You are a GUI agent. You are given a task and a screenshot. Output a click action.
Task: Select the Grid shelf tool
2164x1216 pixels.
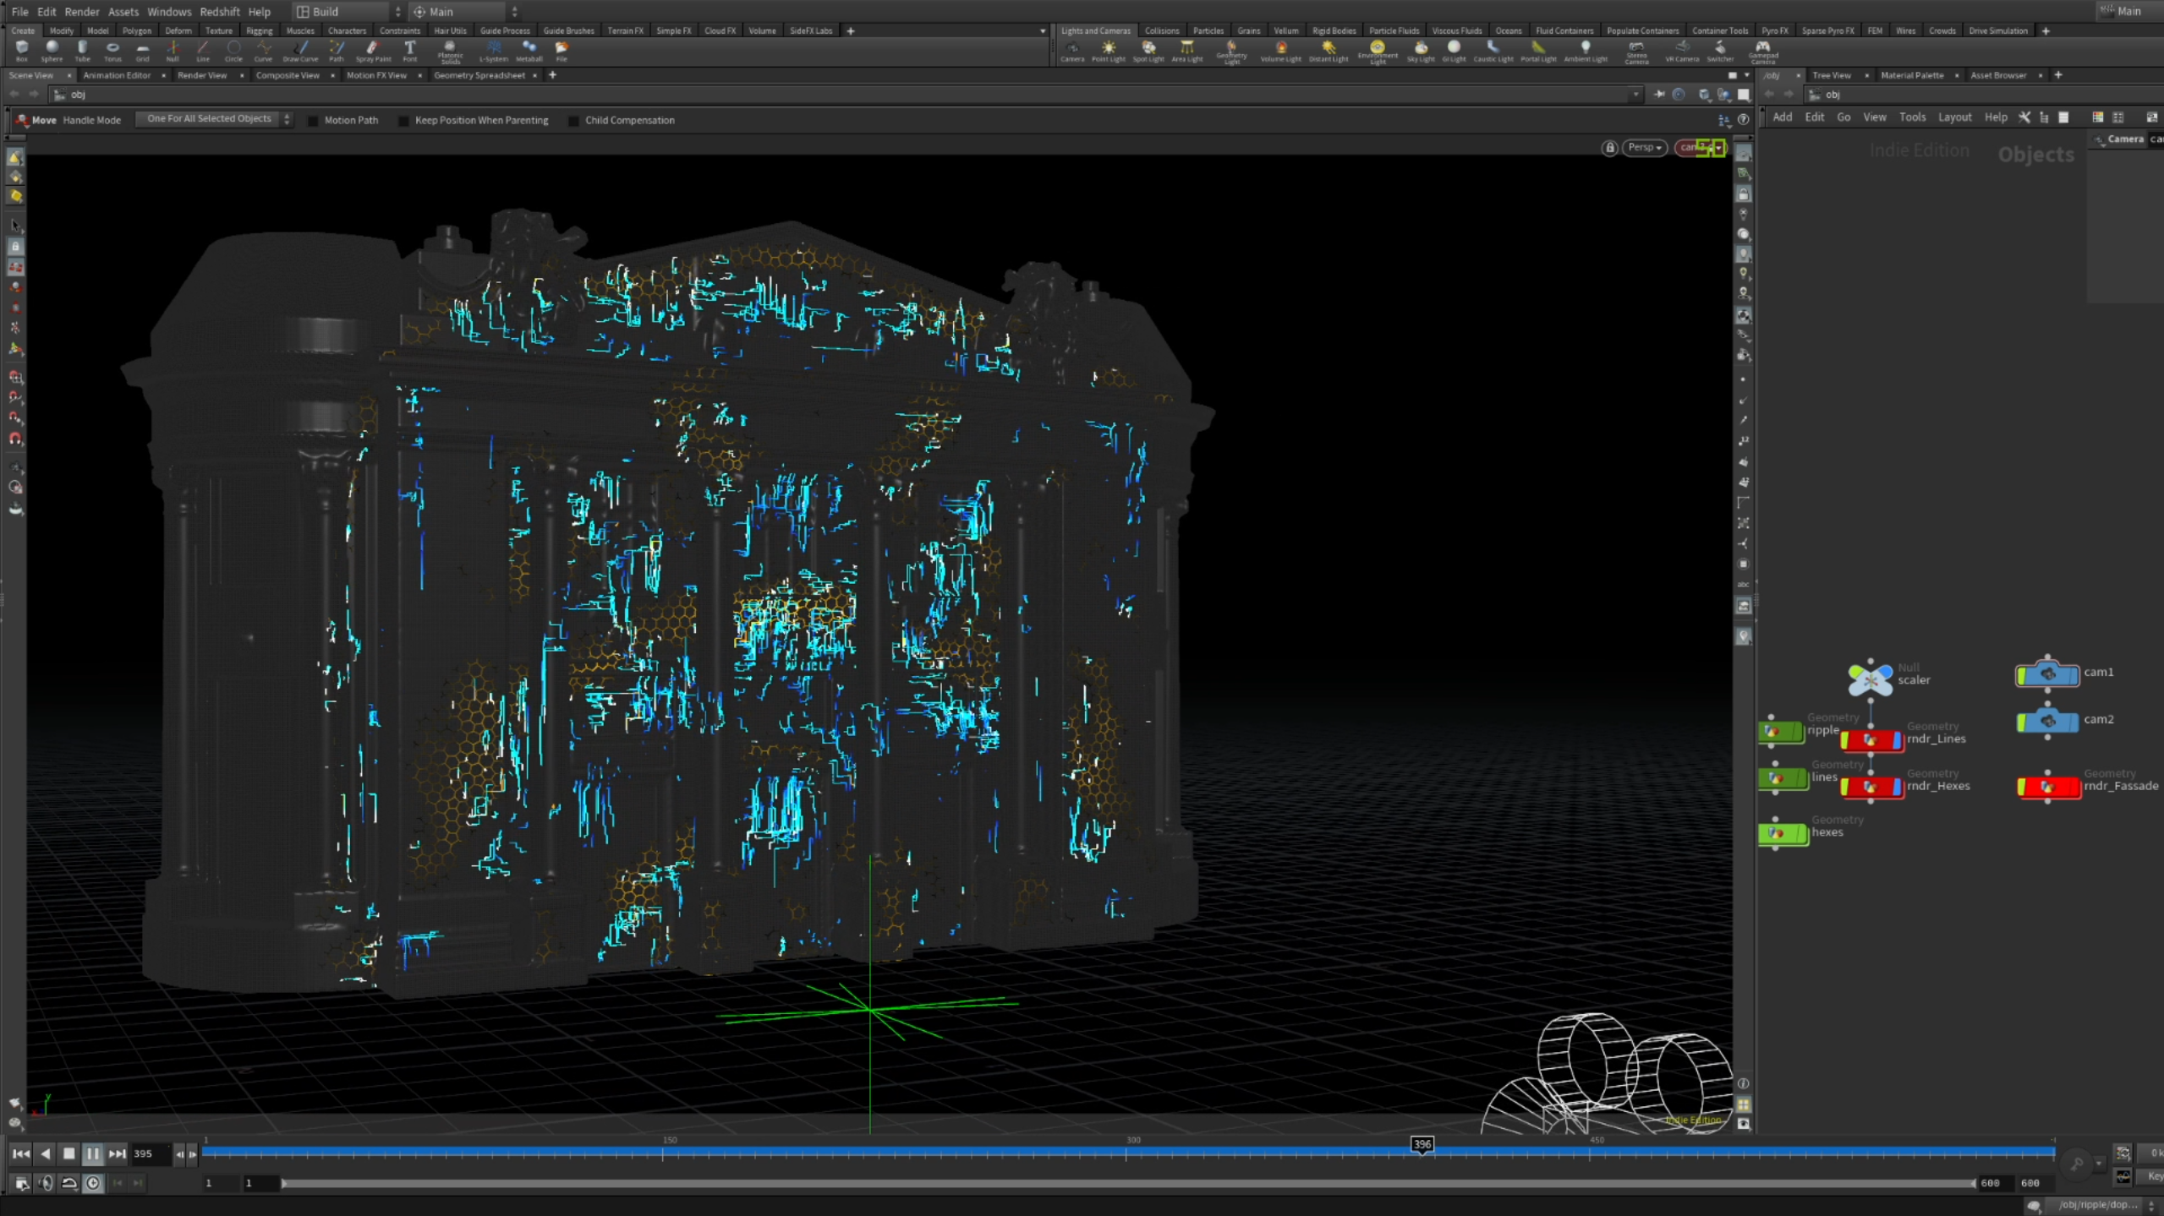coord(142,51)
